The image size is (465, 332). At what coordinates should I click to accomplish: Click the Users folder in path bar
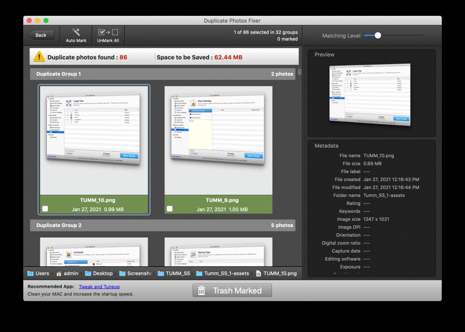coord(30,273)
